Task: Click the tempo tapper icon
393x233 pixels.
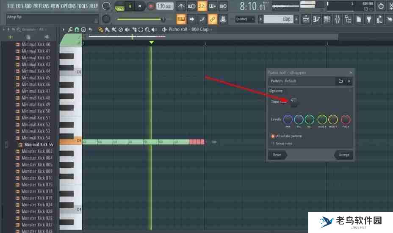Action: (379, 19)
